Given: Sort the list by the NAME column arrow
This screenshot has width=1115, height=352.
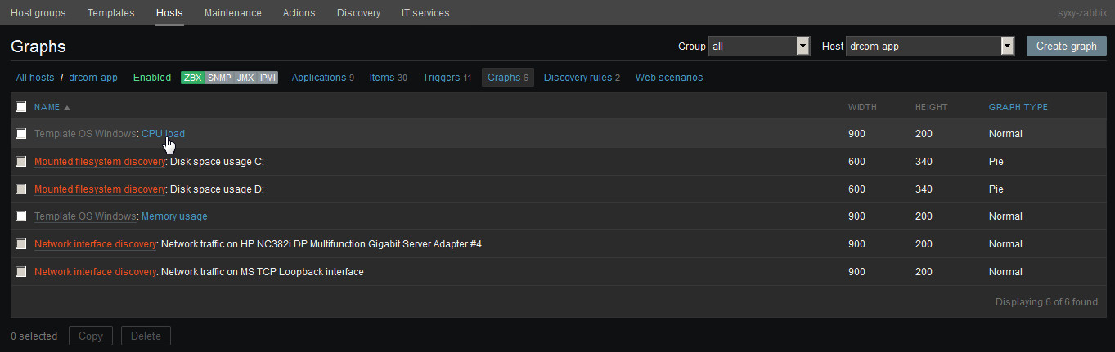Looking at the screenshot, I should (66, 108).
